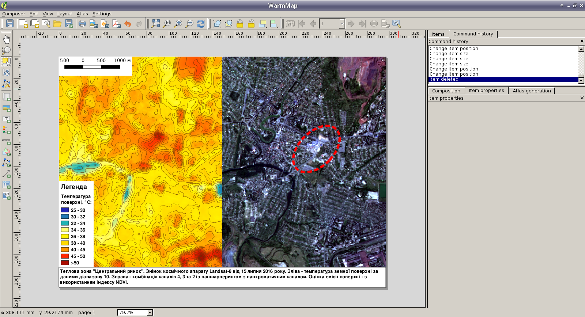
Task: Open Add shape tool dropdown
Action: pyautogui.click(x=6, y=152)
